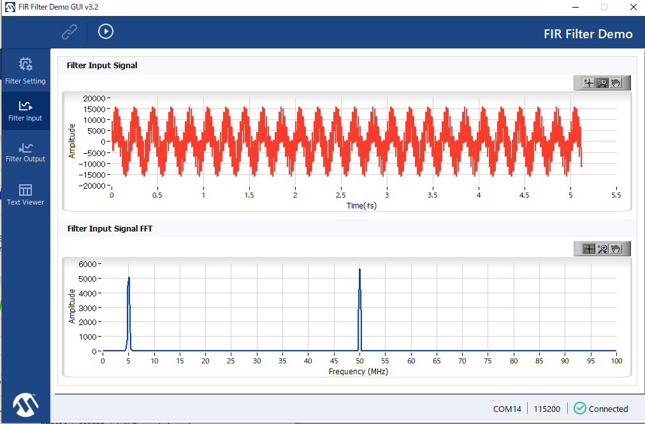Viewport: 645px width, 424px height.
Task: Open the Text Viewer panel
Action: point(25,194)
